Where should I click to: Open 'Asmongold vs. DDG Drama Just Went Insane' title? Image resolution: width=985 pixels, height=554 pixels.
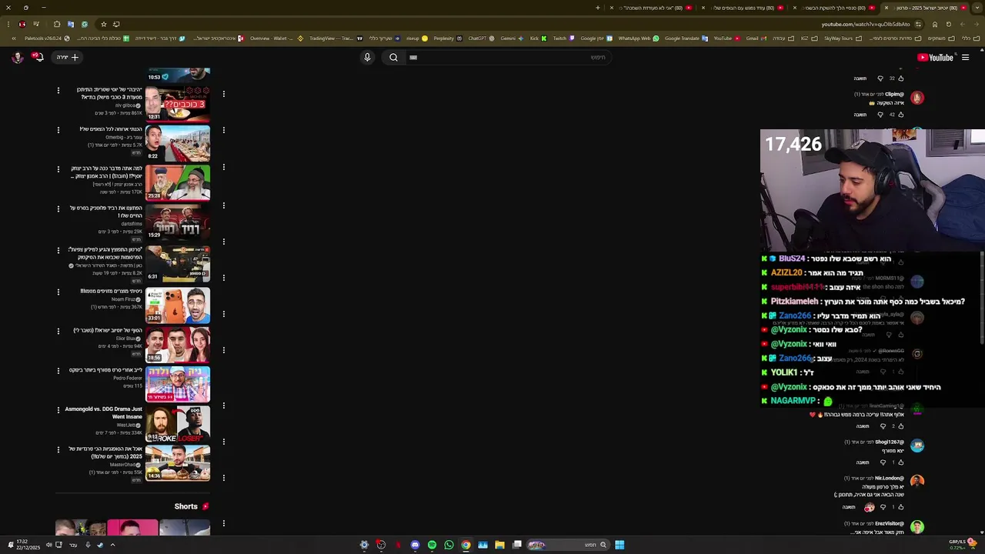(x=104, y=413)
